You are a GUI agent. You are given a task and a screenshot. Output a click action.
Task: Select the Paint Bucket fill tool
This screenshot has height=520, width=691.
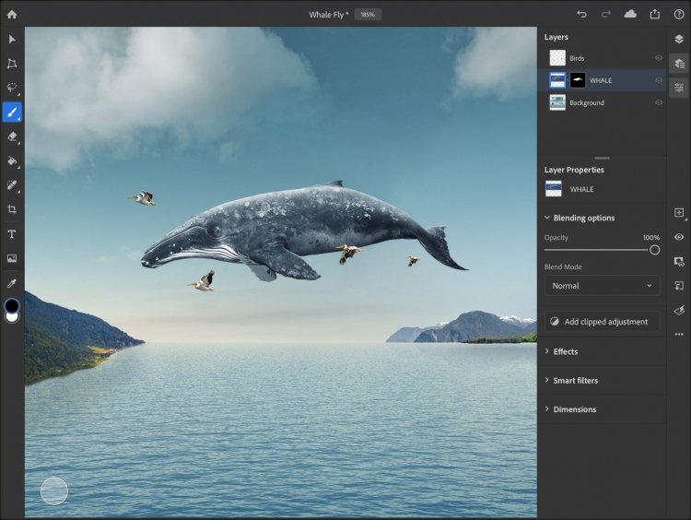(12, 160)
